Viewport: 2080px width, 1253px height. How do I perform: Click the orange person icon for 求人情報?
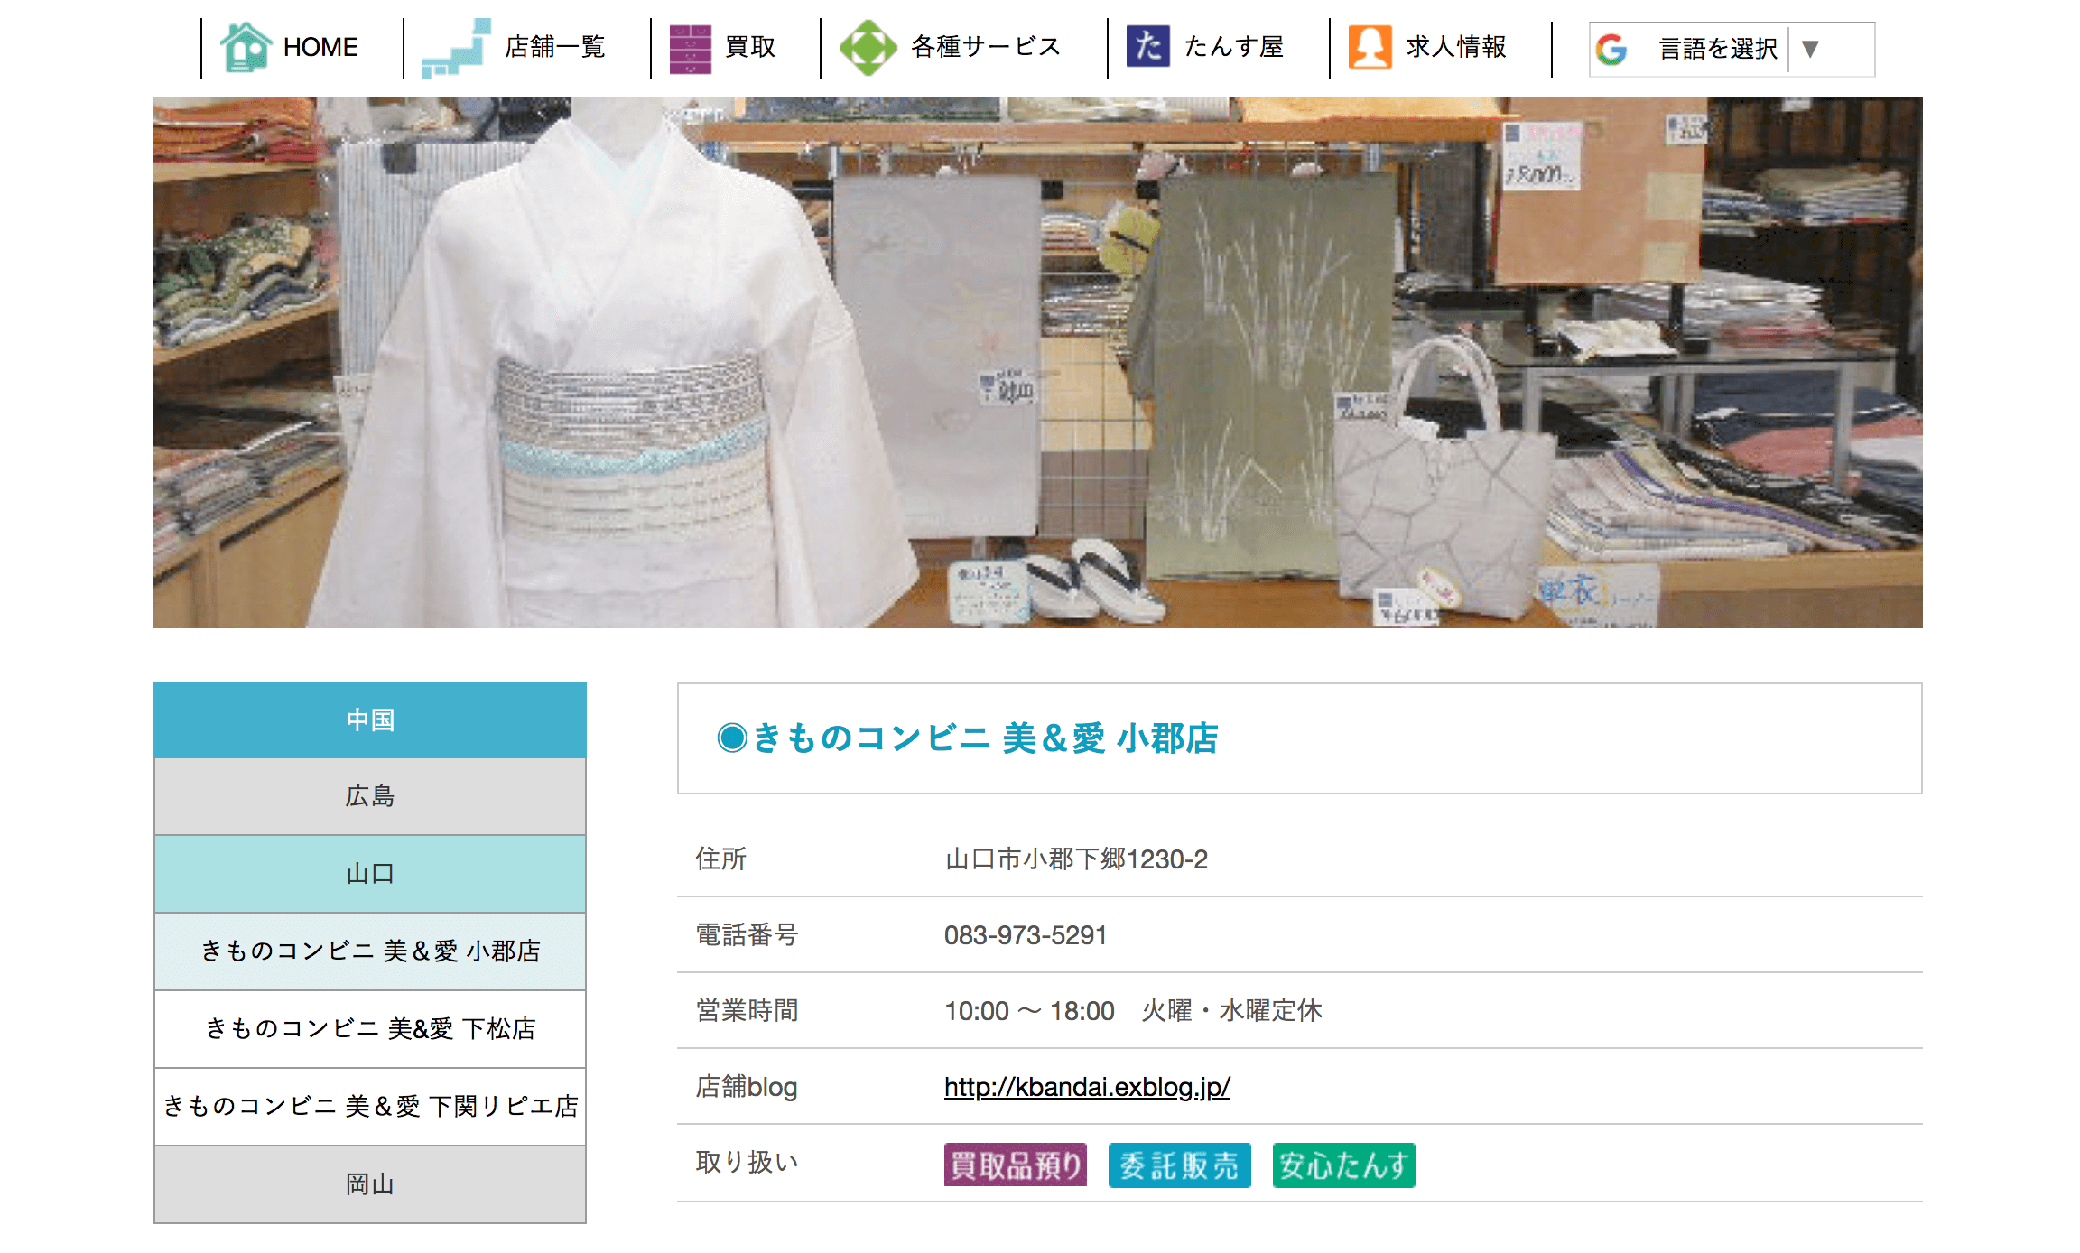pos(1370,47)
